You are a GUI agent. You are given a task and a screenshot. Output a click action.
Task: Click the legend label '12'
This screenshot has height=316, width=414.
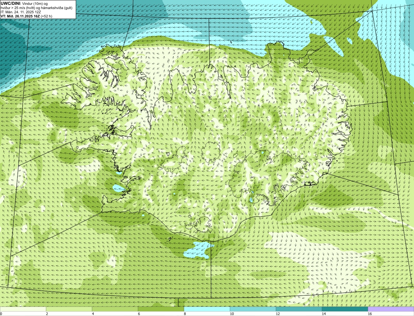click(x=278, y=314)
